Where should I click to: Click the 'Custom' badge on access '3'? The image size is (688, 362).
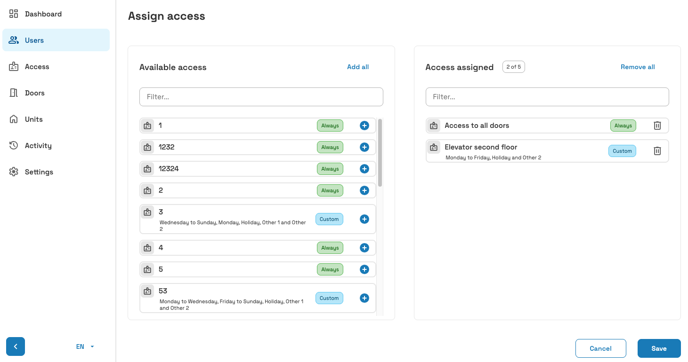[329, 219]
